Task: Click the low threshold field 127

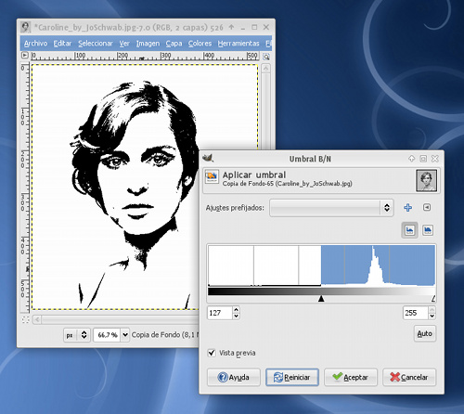Action: (219, 313)
